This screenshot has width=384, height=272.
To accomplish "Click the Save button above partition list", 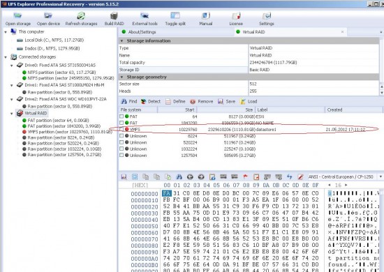I will (x=226, y=102).
